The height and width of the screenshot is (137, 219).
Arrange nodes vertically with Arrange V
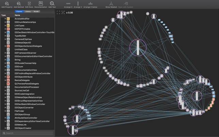click(78, 3)
